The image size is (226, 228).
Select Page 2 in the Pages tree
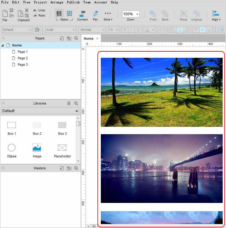[23, 58]
